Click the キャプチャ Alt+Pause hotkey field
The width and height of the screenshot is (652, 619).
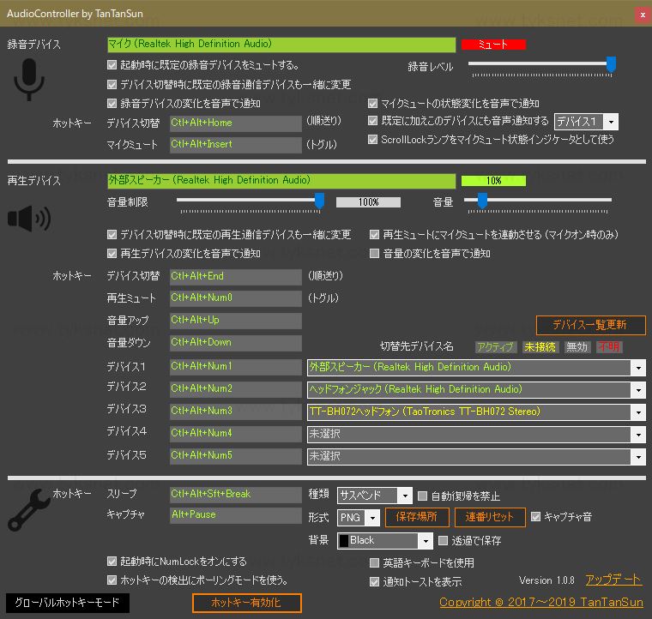click(x=236, y=515)
